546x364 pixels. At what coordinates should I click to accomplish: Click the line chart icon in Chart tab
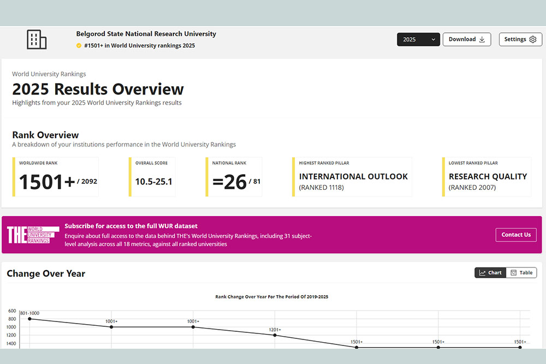[x=482, y=273]
